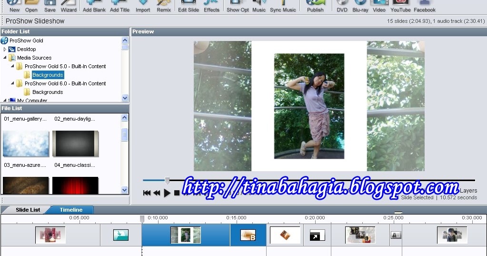Select the brown textured background thumbnail
The height and width of the screenshot is (256, 487).
(x=26, y=185)
